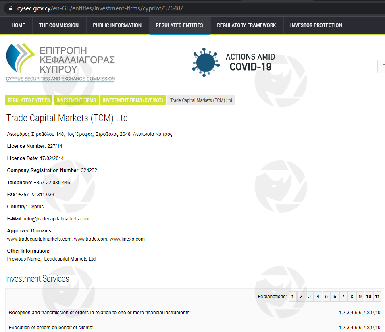This screenshot has height=332, width=385.
Task: Open the INVESTOR PROTECTION menu
Action: tap(316, 25)
